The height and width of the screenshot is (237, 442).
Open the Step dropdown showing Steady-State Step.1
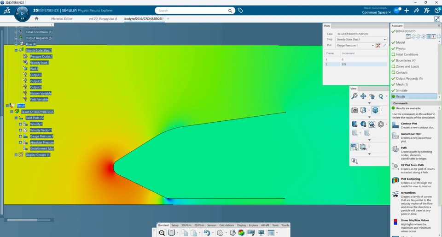361,40
